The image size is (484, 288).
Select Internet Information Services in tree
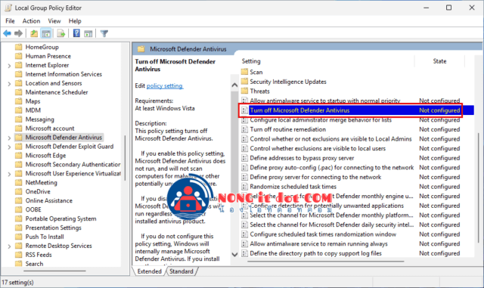pyautogui.click(x=64, y=74)
